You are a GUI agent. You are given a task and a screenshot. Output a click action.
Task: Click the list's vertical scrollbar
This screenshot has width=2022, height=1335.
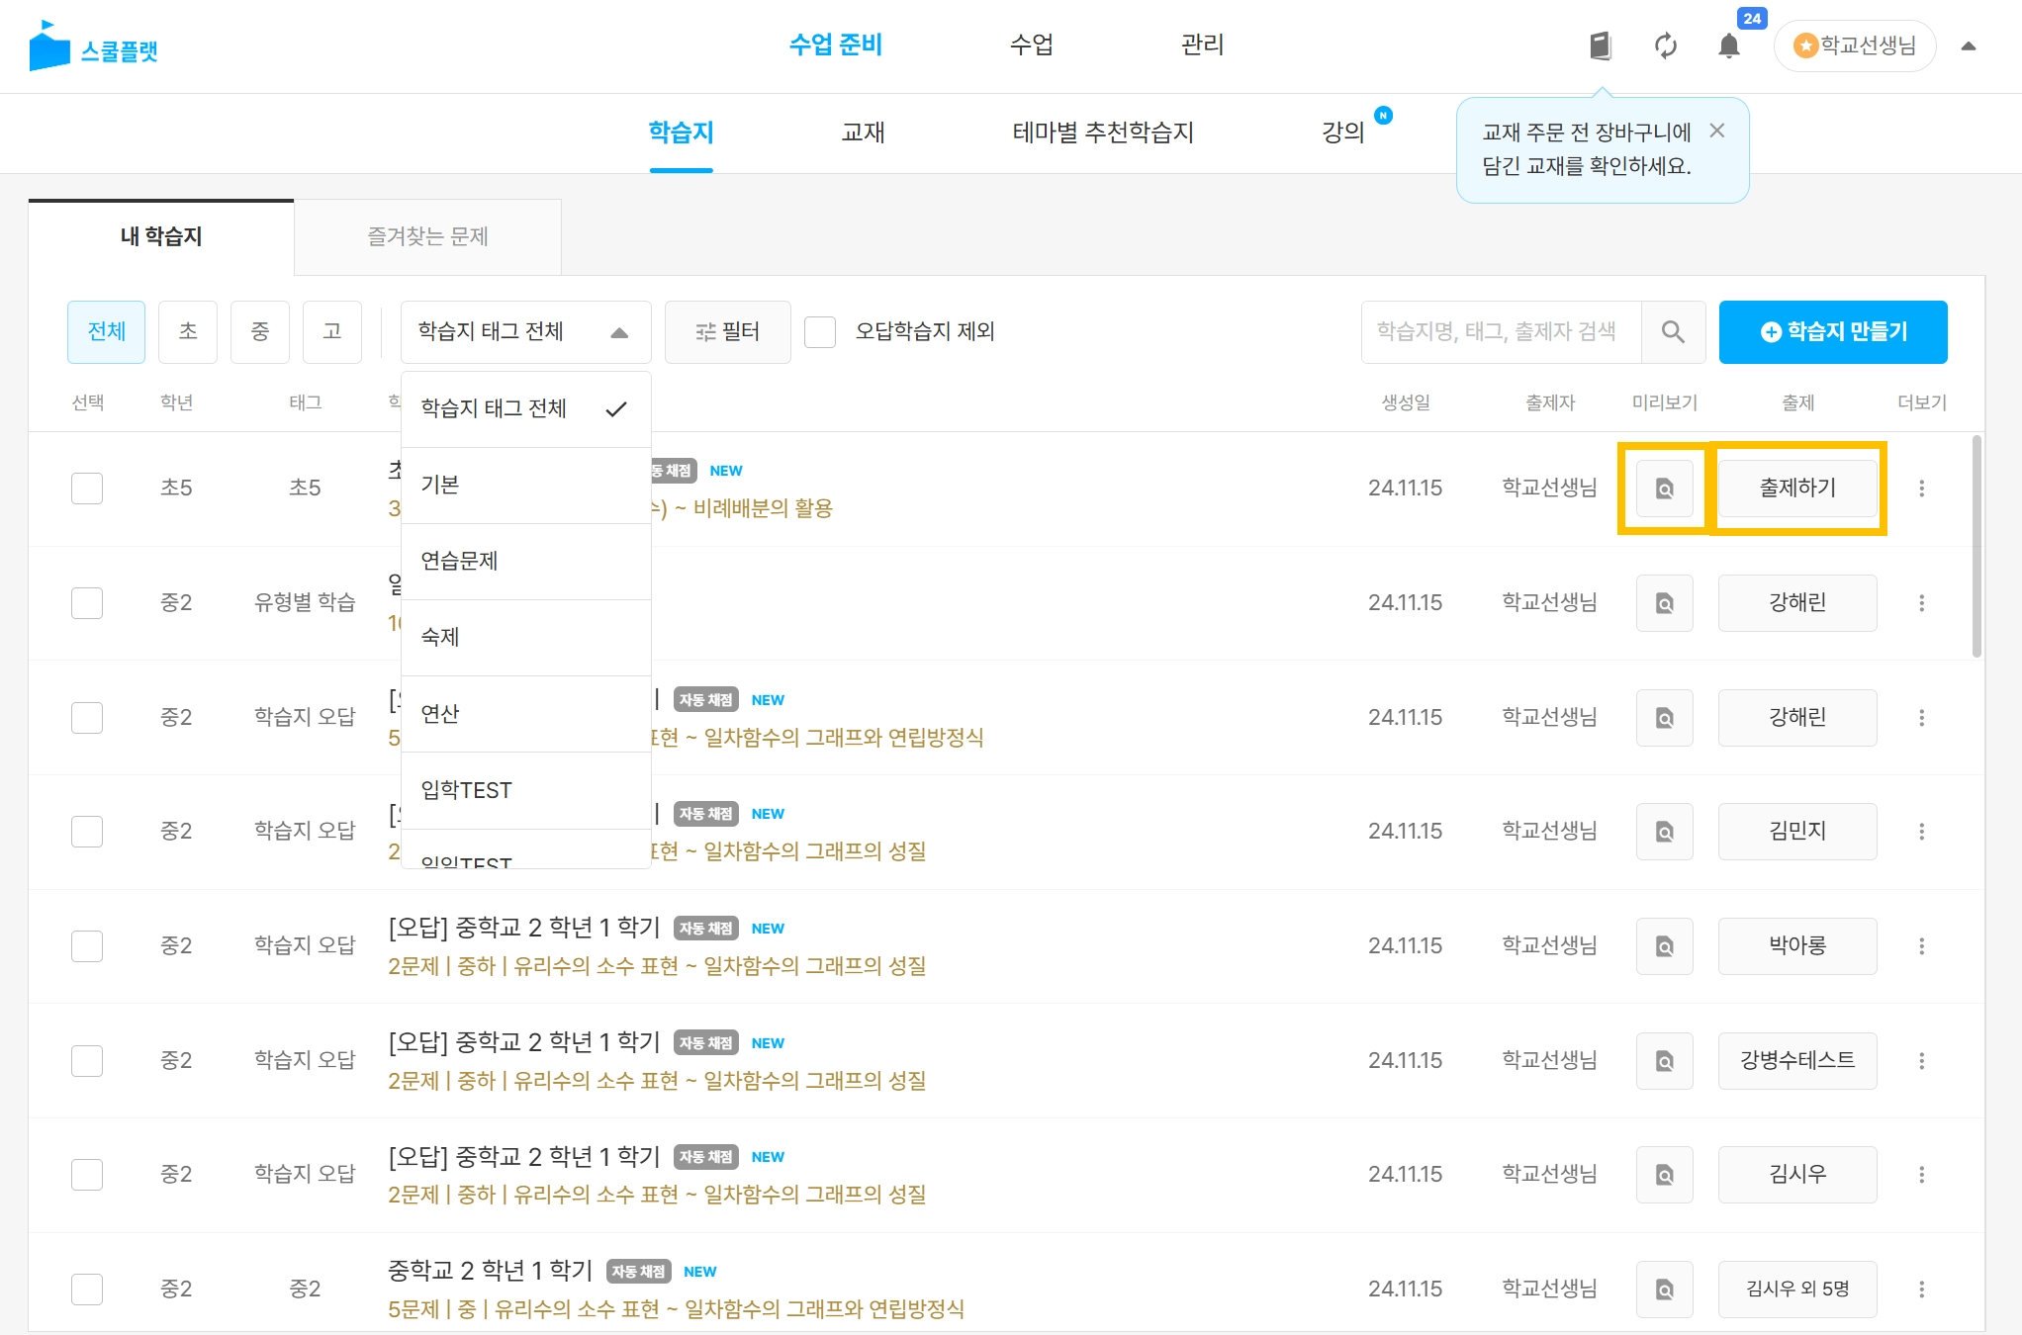point(1976,546)
